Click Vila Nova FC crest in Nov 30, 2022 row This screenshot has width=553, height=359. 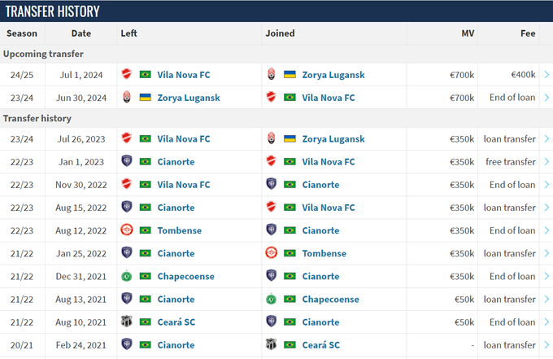point(127,185)
